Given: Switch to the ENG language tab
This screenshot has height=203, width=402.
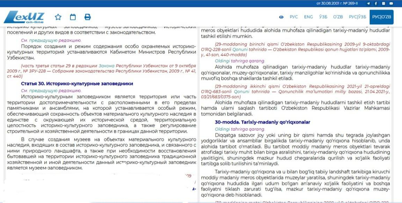Looking at the screenshot, I should 309,17.
